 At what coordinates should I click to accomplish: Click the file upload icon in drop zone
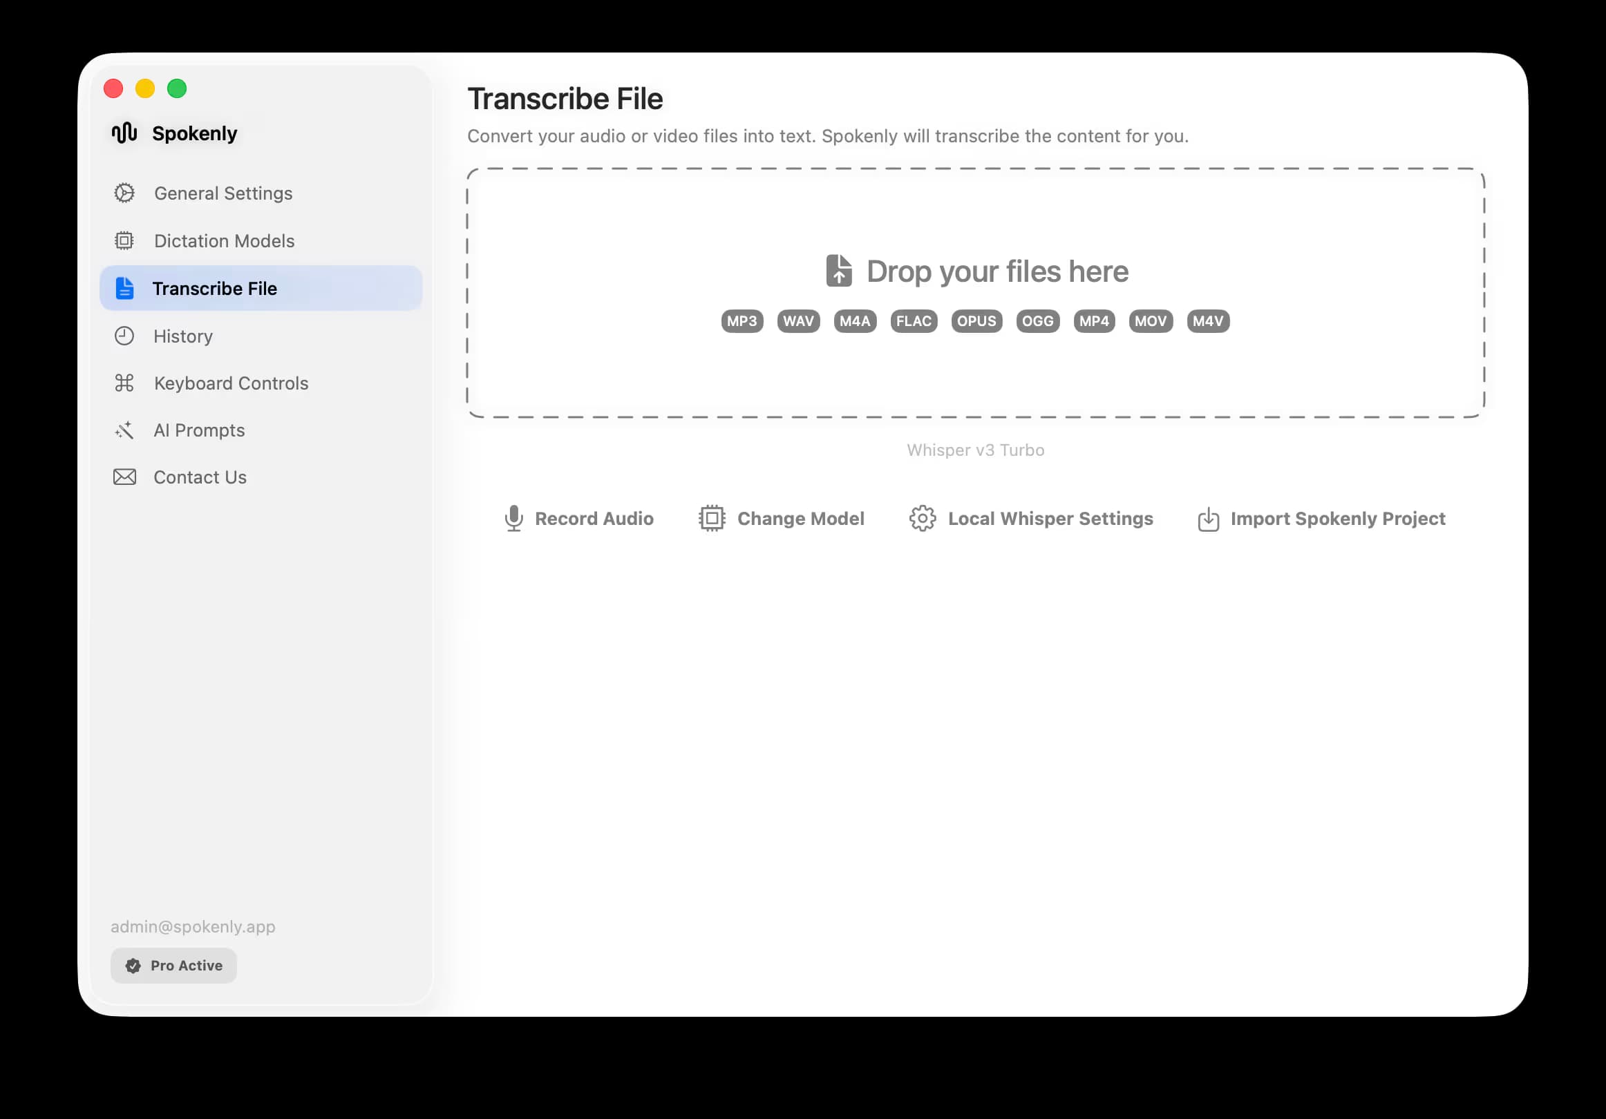[x=840, y=271]
